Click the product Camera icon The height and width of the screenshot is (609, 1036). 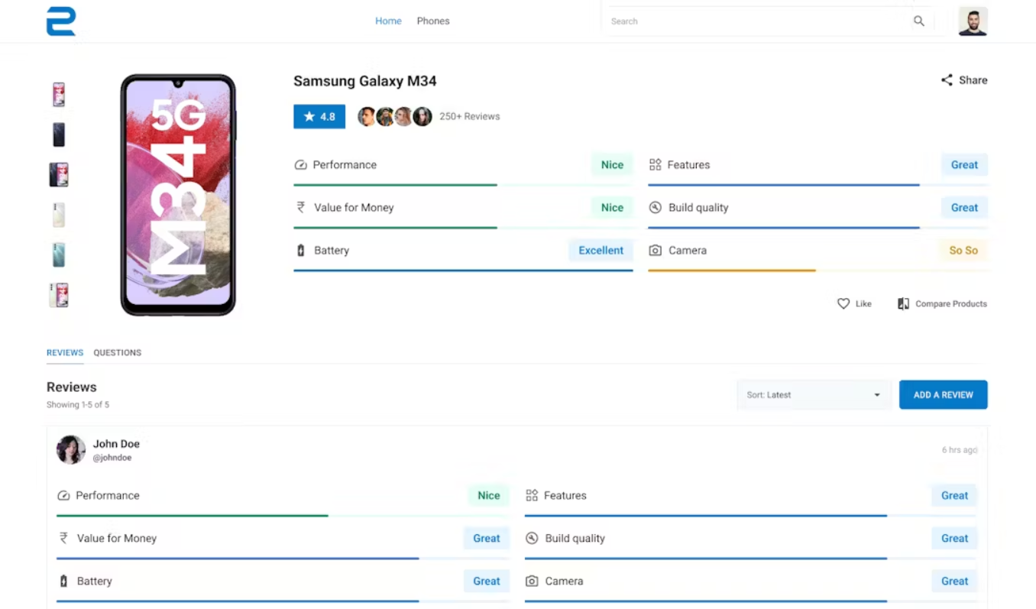point(655,251)
